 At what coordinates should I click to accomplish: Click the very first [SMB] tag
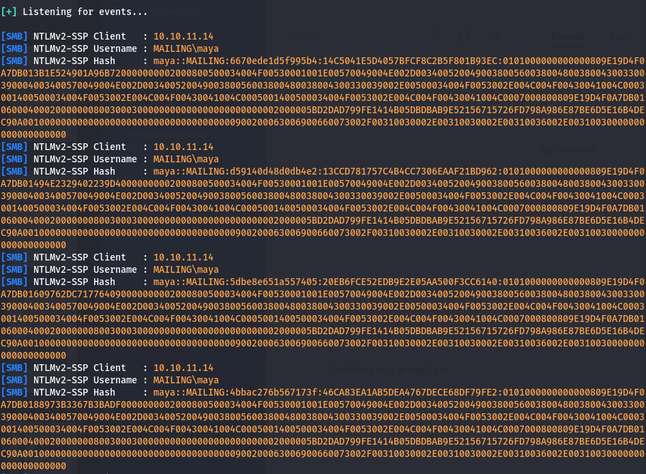[x=14, y=35]
